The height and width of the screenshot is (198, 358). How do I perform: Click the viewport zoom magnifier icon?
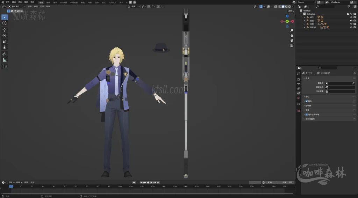tap(292, 30)
